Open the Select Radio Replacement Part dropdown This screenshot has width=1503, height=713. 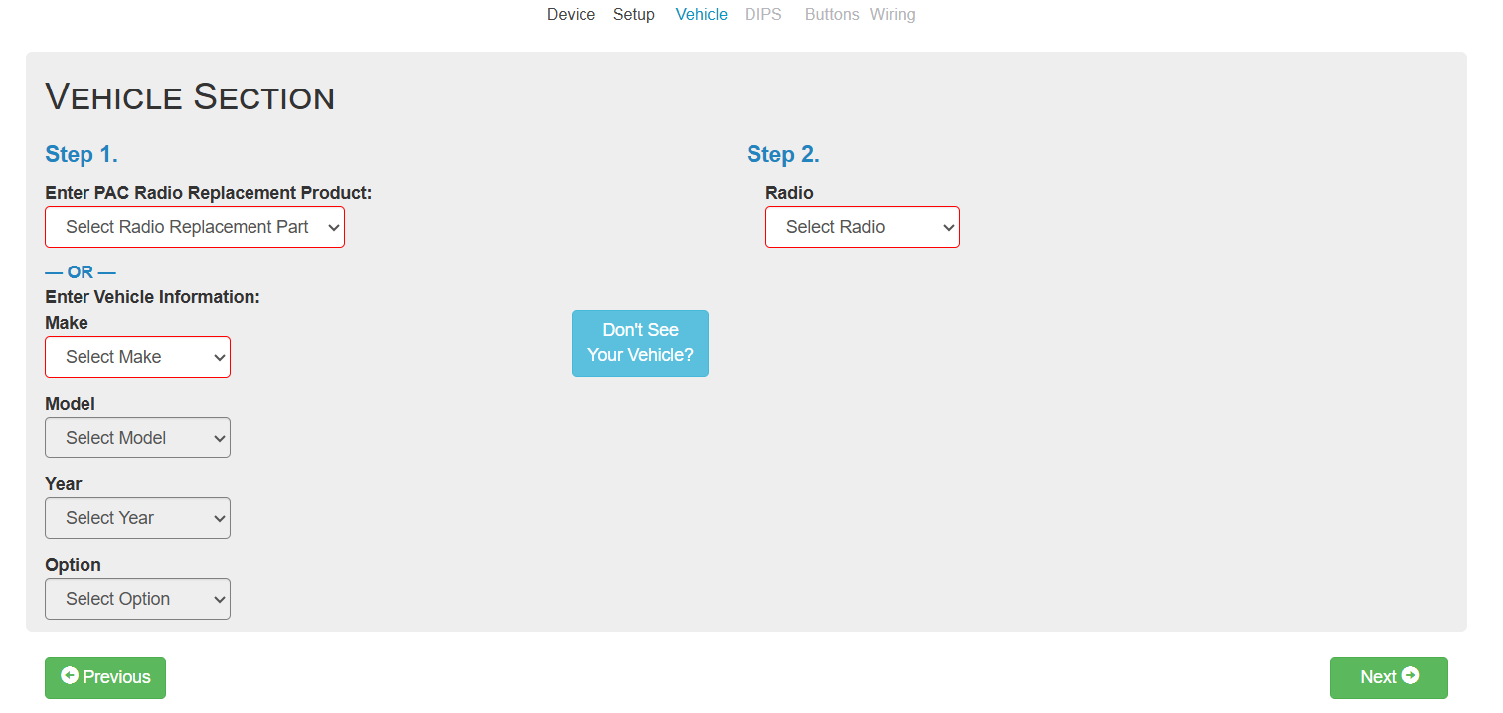(x=195, y=227)
